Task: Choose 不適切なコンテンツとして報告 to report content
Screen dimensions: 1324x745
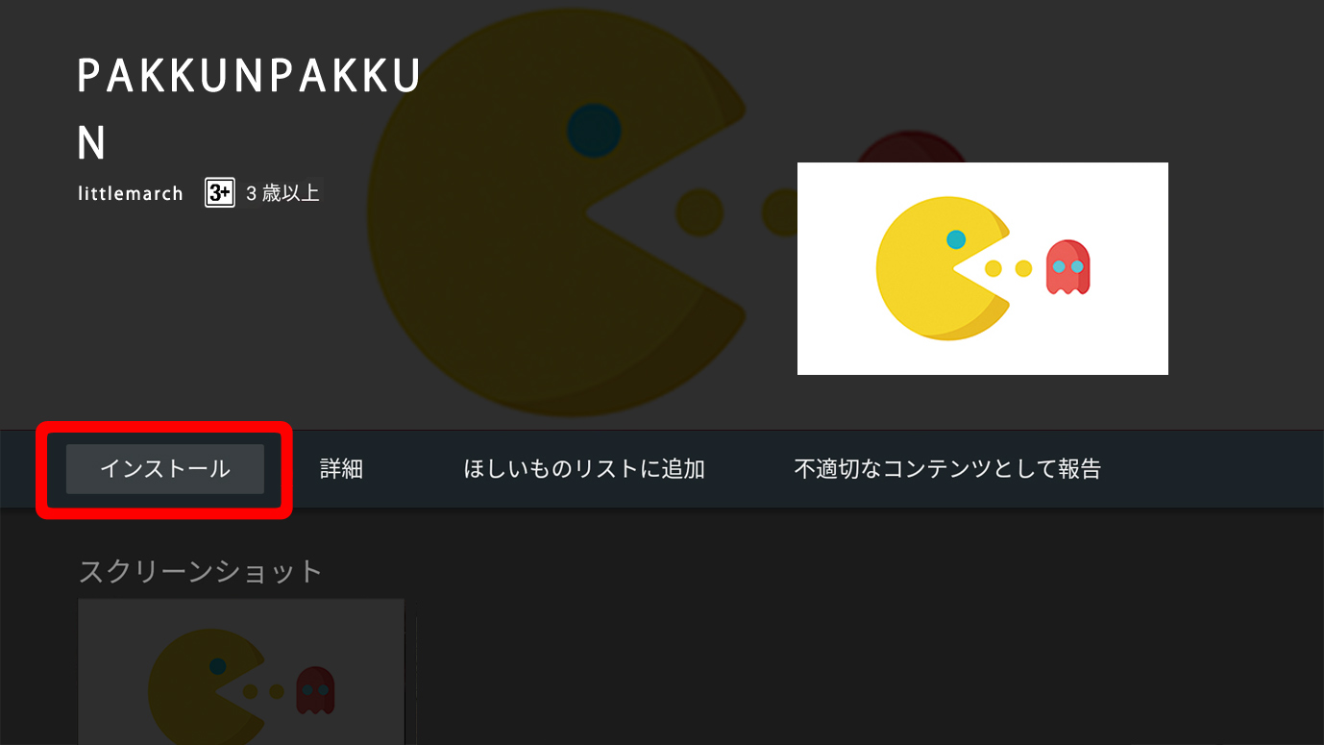Action: coord(947,469)
